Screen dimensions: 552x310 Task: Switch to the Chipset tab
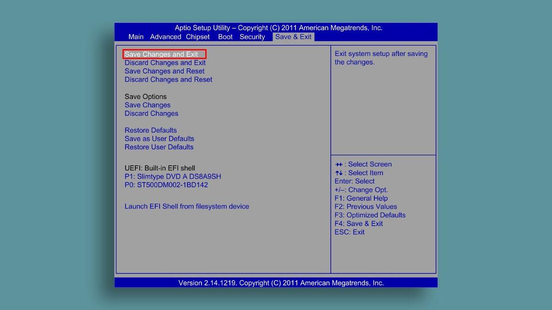(x=198, y=37)
